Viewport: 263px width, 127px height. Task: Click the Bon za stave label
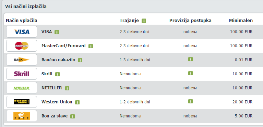pos(55,116)
